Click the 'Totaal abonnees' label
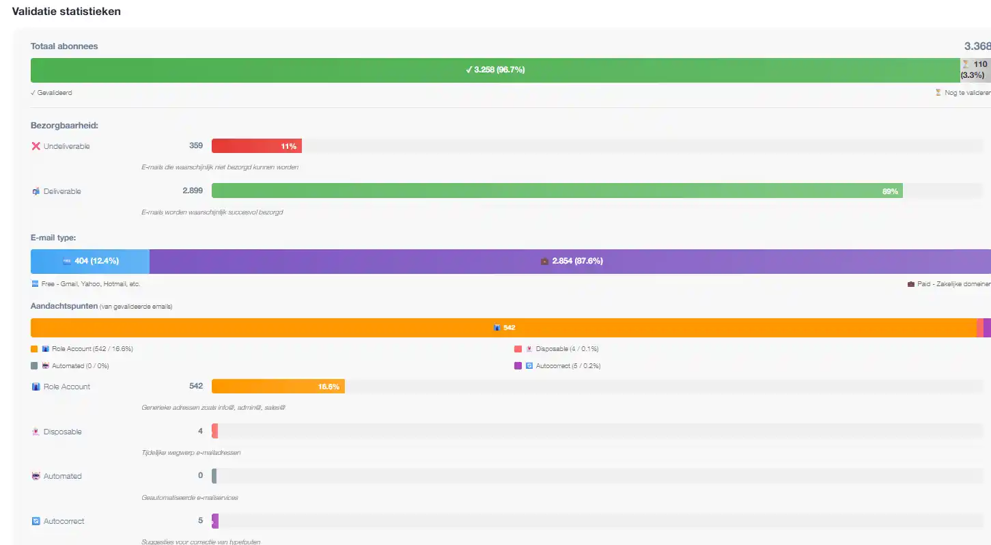The width and height of the screenshot is (991, 545). click(x=64, y=46)
